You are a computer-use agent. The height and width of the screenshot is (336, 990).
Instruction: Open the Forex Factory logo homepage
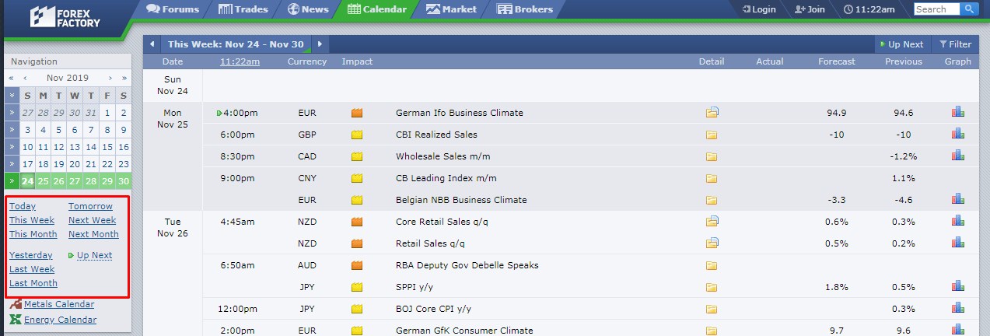[x=65, y=17]
